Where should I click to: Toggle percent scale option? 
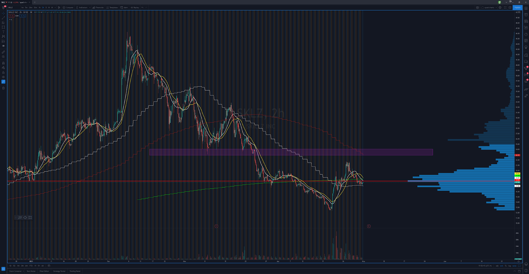[x=506, y=266]
